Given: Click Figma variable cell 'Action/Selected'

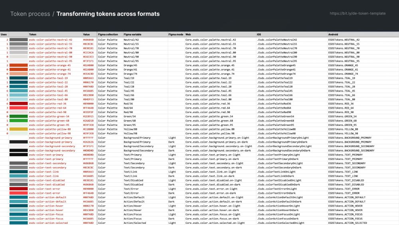Looking at the screenshot, I should point(135,223).
